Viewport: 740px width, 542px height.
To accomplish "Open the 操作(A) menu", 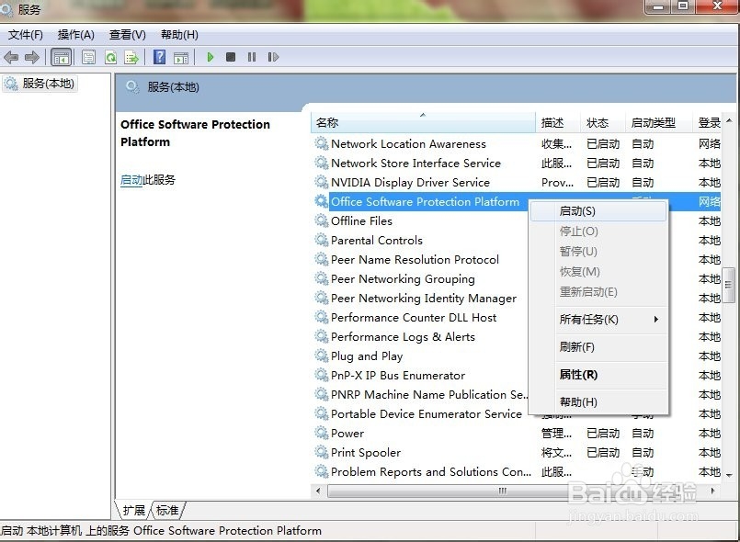I will click(x=76, y=34).
